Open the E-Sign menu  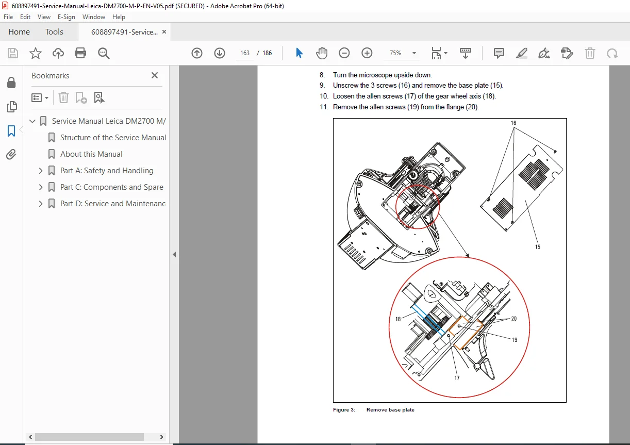click(67, 17)
